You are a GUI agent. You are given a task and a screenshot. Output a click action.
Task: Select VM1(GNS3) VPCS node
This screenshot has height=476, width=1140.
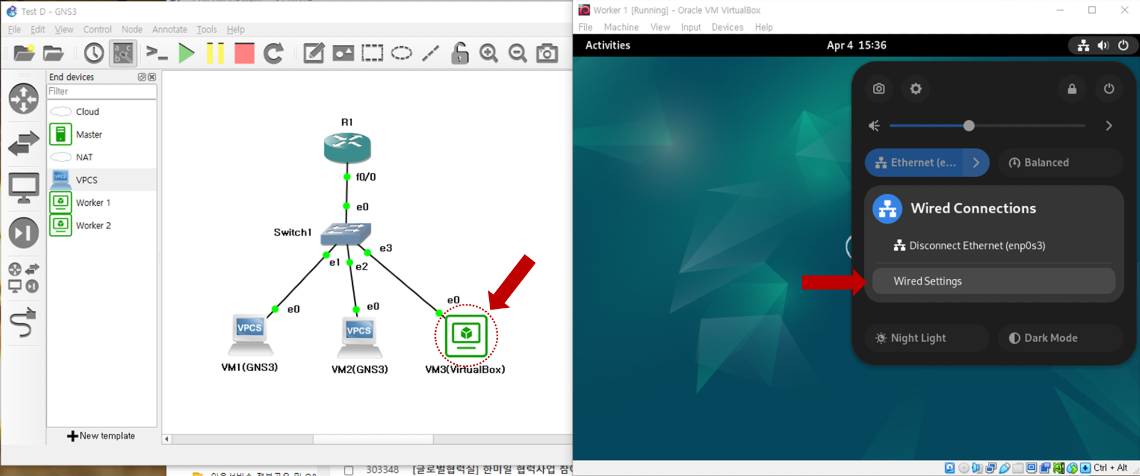[x=250, y=335]
